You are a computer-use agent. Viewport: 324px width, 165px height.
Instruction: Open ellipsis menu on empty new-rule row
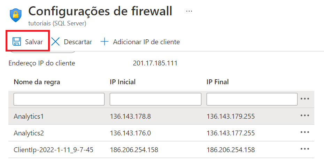click(x=305, y=99)
